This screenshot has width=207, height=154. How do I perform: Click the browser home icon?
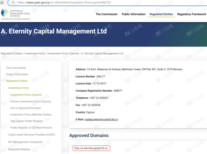pyautogui.click(x=2, y=2)
